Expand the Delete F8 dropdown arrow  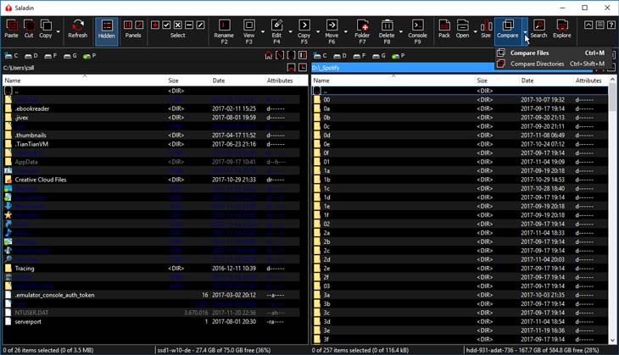400,31
